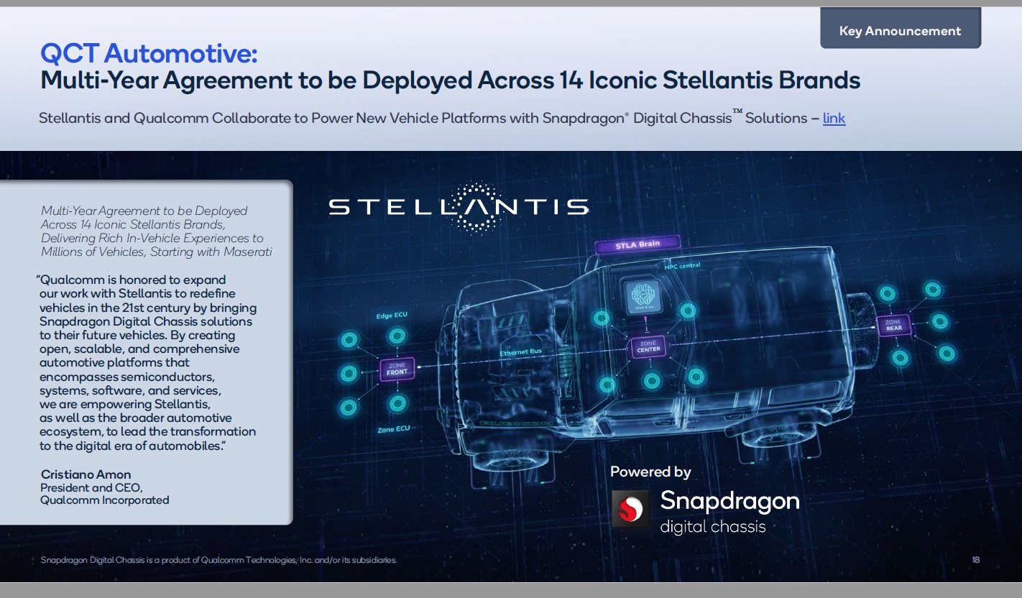1022x598 pixels.
Task: Click the ZONE FRONT node
Action: [x=397, y=369]
